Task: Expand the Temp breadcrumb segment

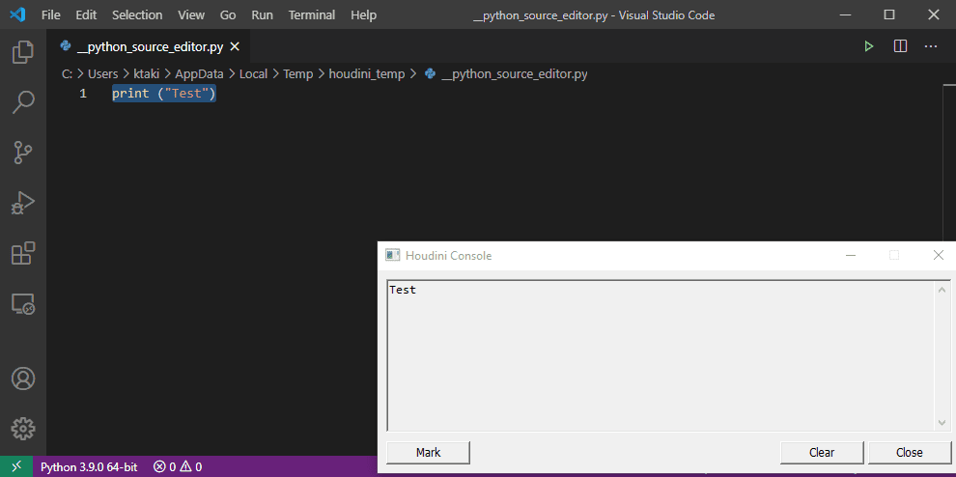Action: pyautogui.click(x=298, y=73)
